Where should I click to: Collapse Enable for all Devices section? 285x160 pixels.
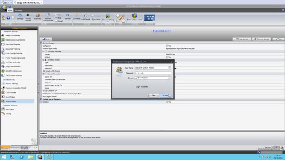[x=41, y=99]
